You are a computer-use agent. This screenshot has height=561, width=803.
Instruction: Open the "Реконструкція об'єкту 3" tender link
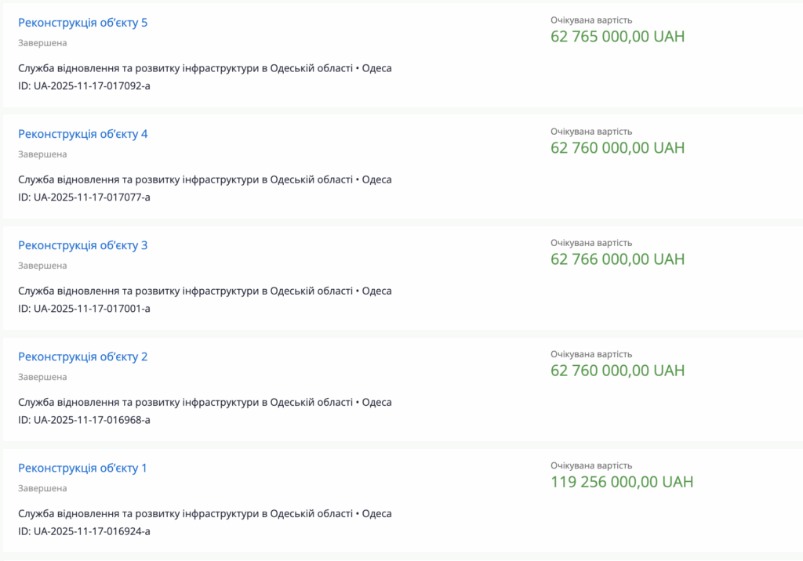pyautogui.click(x=82, y=245)
